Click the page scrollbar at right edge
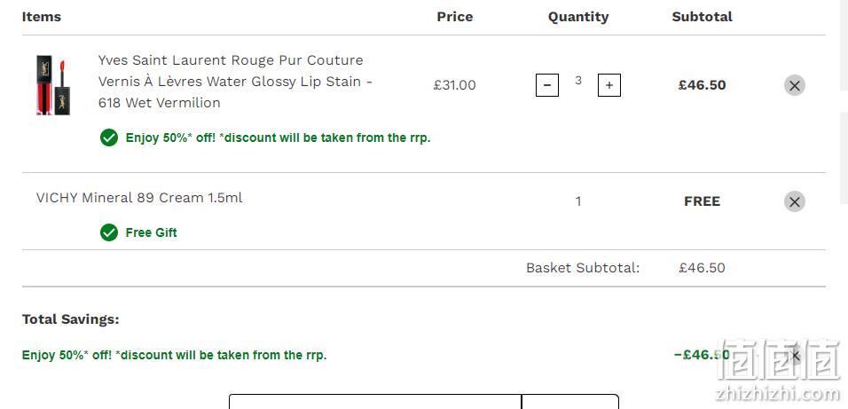The width and height of the screenshot is (848, 409). click(x=844, y=45)
